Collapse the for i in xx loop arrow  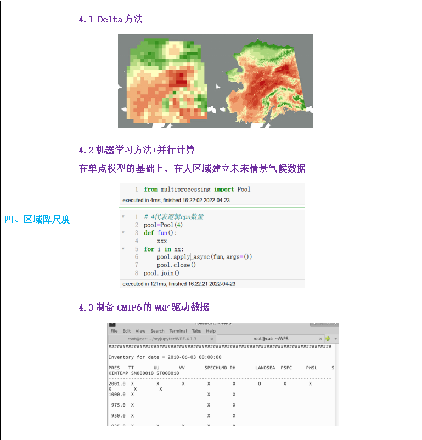coord(123,249)
